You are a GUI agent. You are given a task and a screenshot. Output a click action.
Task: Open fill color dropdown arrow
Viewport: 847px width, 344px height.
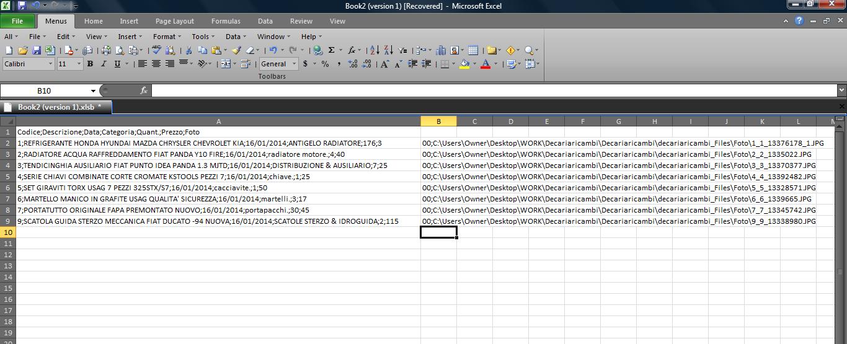click(474, 64)
